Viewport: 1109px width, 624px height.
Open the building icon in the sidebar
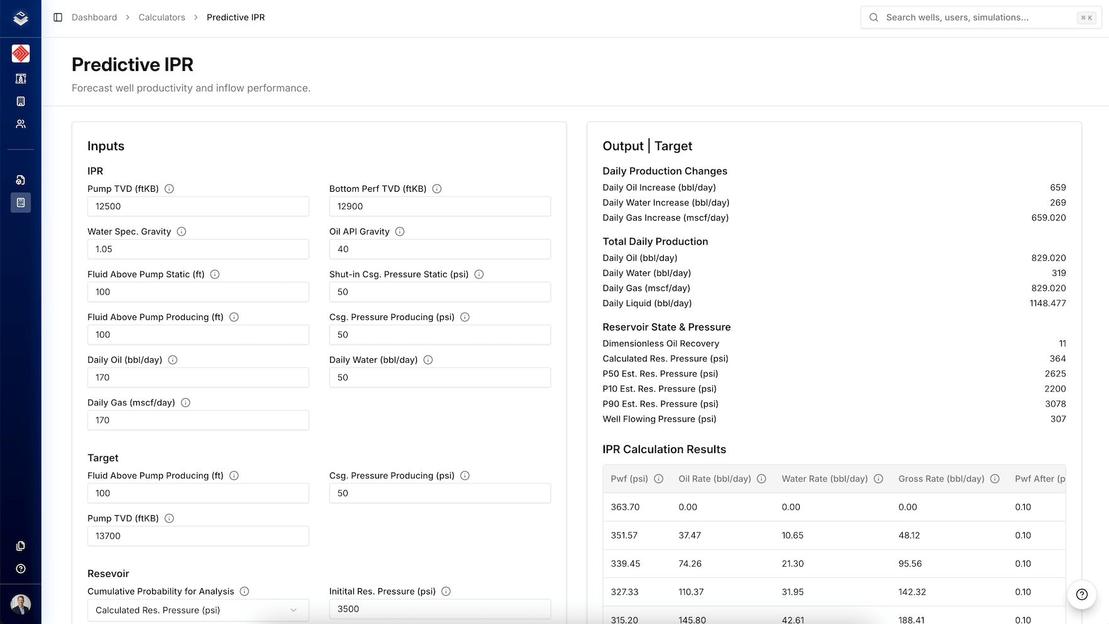pyautogui.click(x=21, y=101)
